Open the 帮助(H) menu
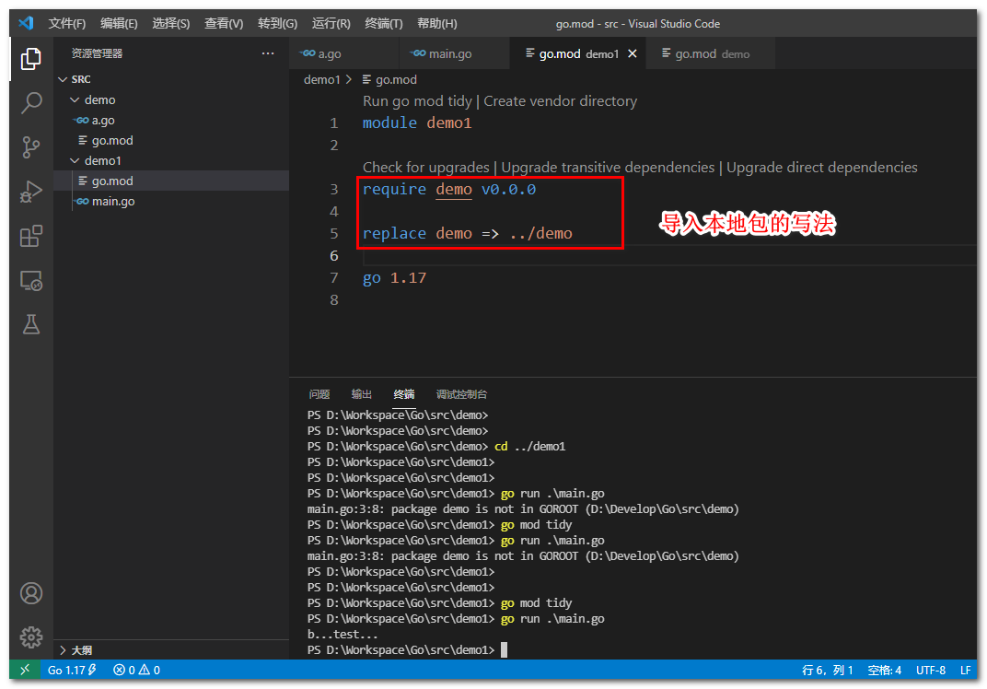The width and height of the screenshot is (987, 689). tap(436, 23)
